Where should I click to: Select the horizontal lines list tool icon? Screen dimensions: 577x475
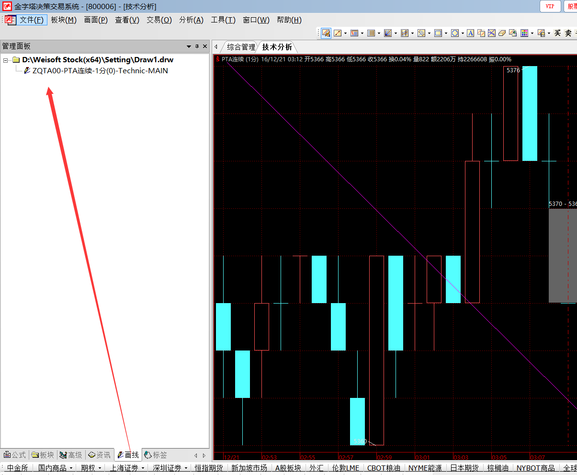pos(354,33)
